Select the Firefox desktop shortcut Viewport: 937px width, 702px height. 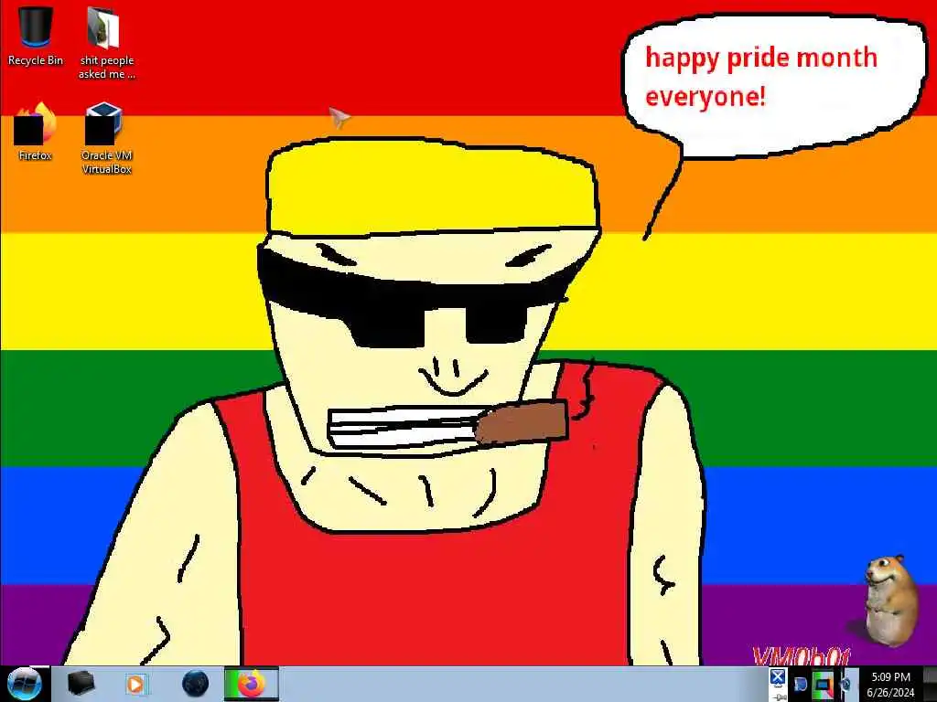(35, 132)
